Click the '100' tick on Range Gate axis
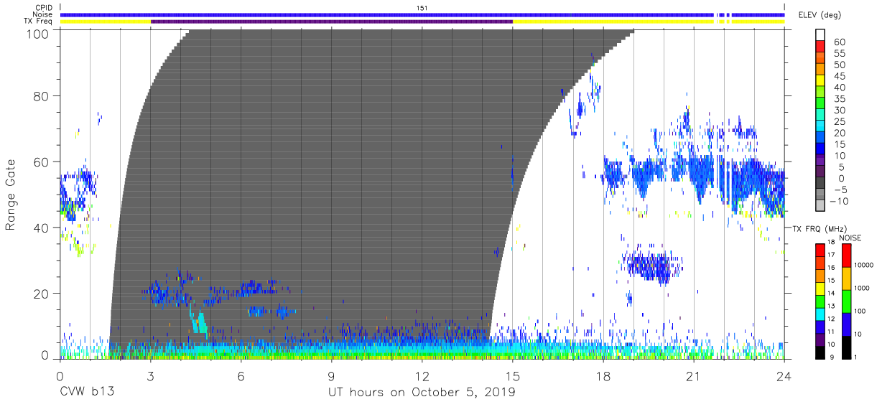This screenshot has width=882, height=407. [x=40, y=34]
